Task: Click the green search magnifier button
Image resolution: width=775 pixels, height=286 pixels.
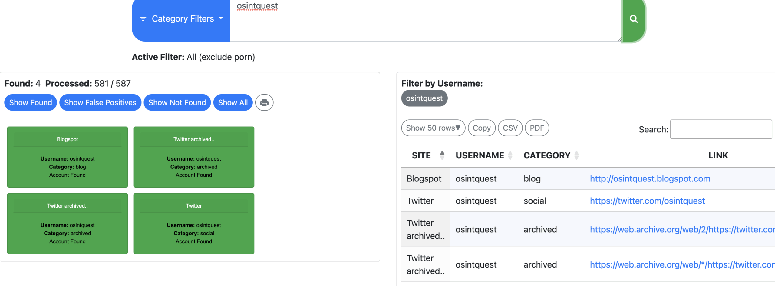Action: [x=633, y=19]
